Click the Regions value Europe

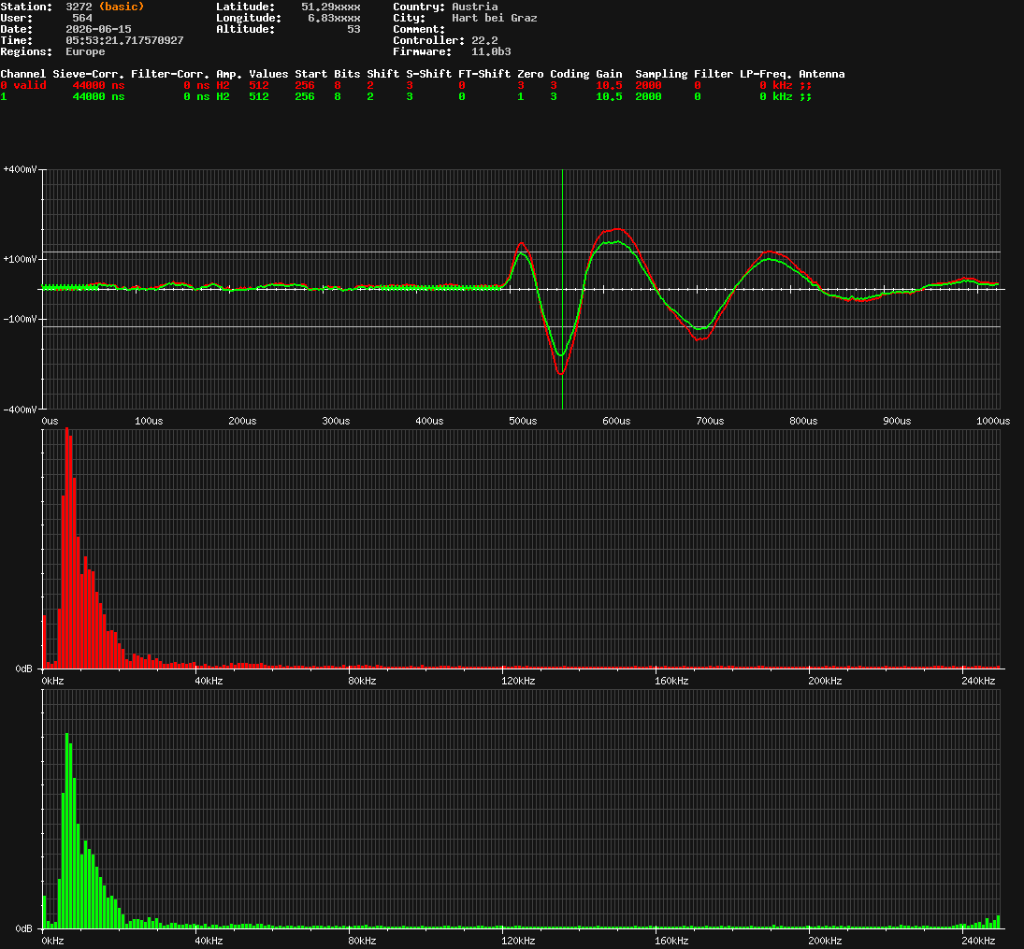point(85,51)
